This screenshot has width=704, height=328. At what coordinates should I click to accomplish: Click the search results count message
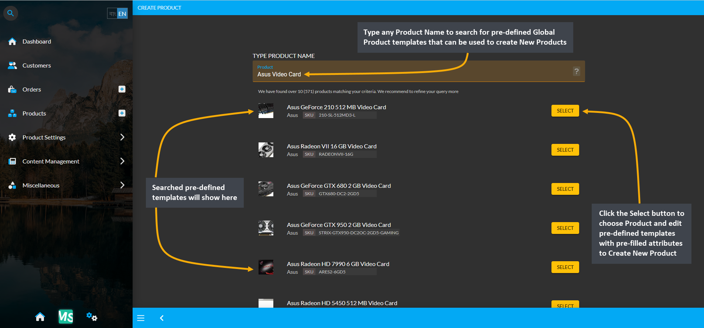(358, 92)
